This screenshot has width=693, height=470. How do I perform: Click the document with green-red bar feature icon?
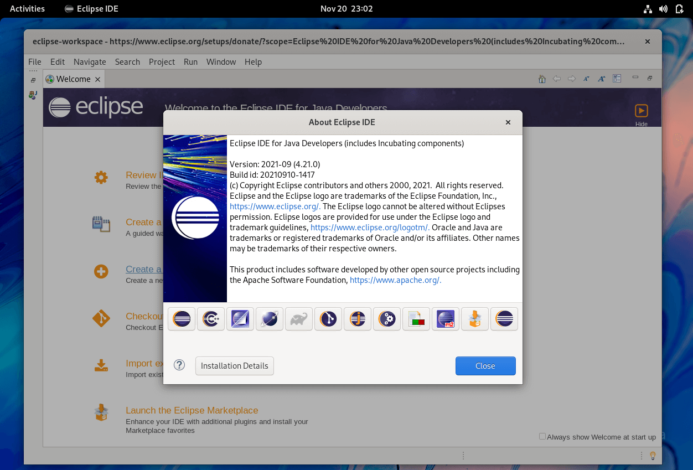point(416,319)
